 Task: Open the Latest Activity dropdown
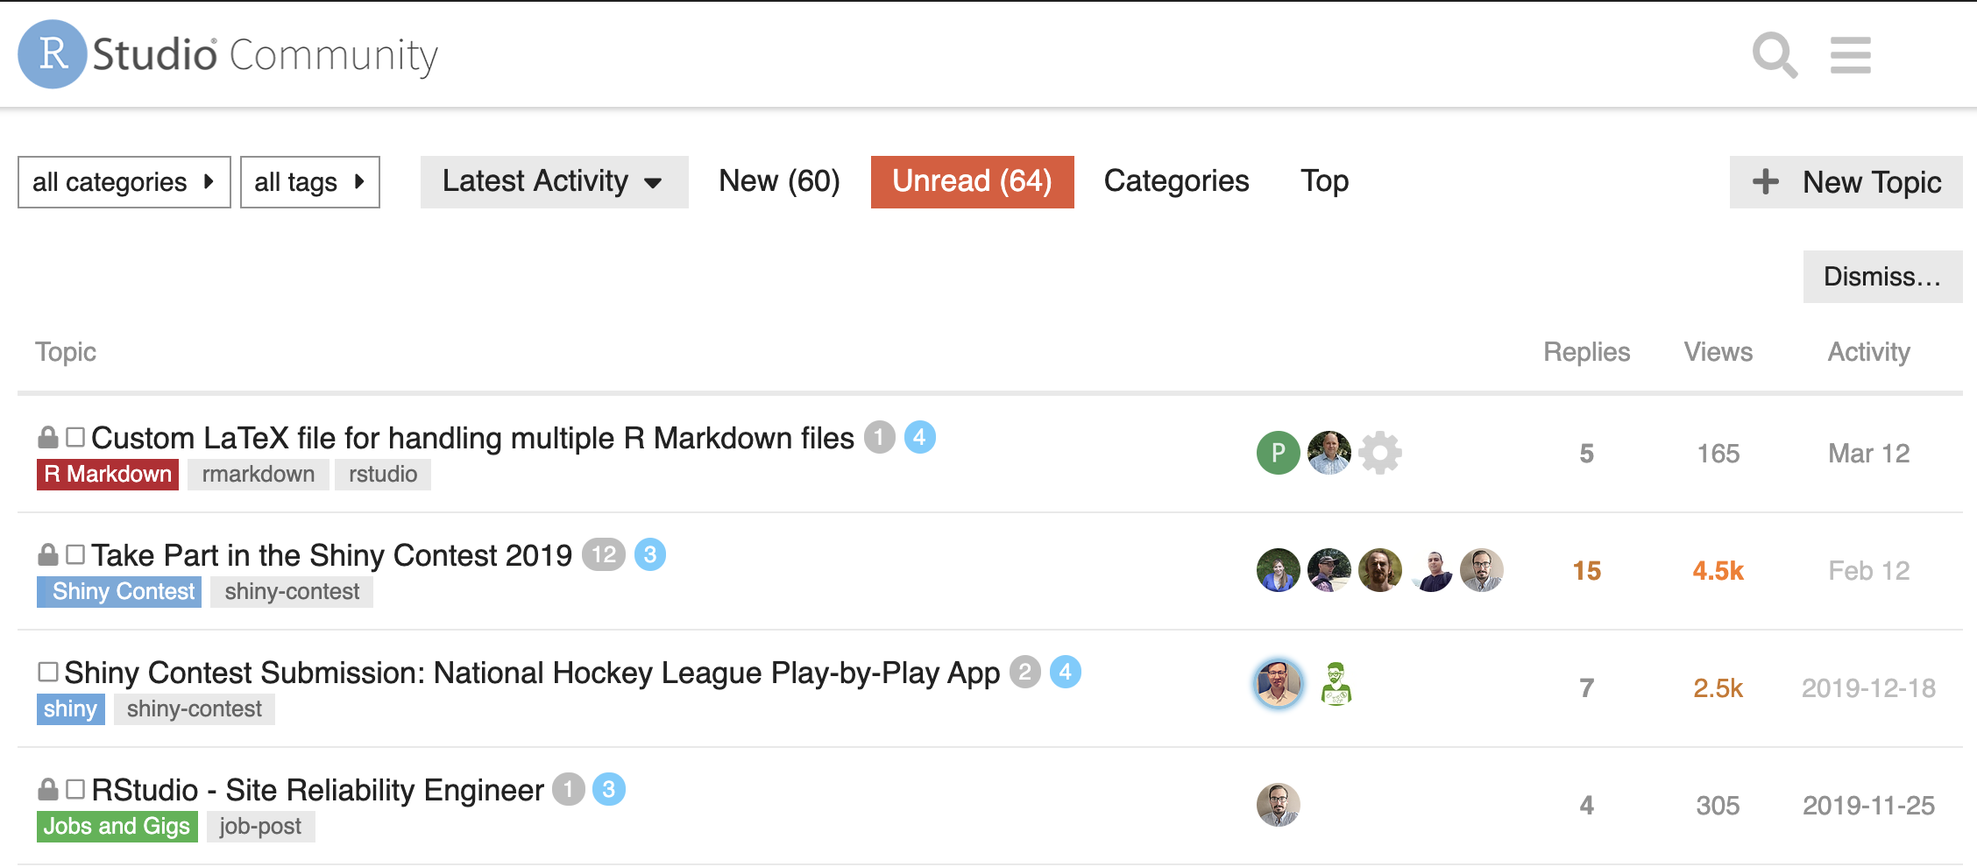pyautogui.click(x=554, y=182)
